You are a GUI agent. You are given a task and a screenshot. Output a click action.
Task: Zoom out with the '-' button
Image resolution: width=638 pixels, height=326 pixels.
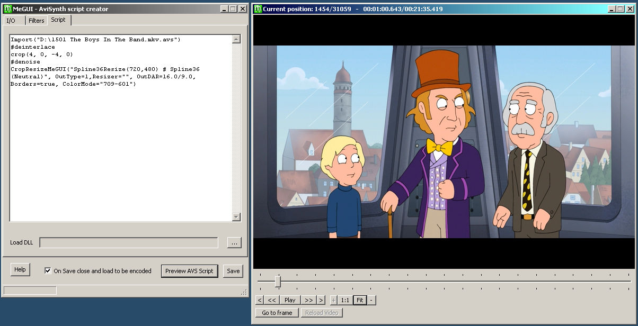(371, 300)
